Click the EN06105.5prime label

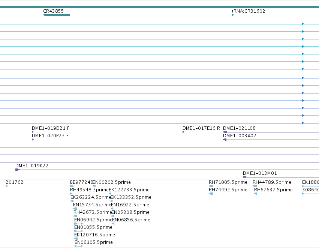coord(94,242)
